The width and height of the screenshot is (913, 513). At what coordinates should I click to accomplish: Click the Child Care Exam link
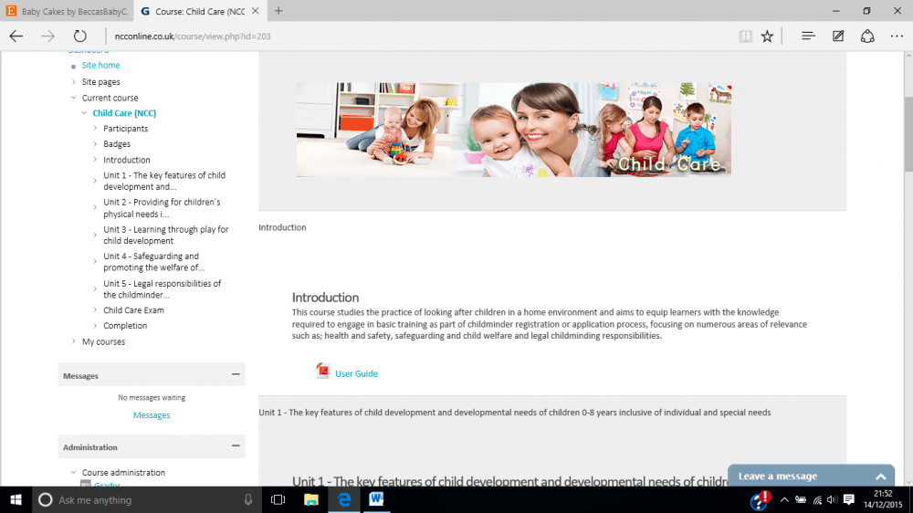point(133,310)
